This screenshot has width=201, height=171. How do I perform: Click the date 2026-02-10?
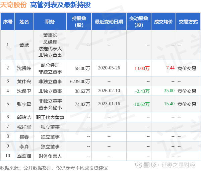click(109, 91)
